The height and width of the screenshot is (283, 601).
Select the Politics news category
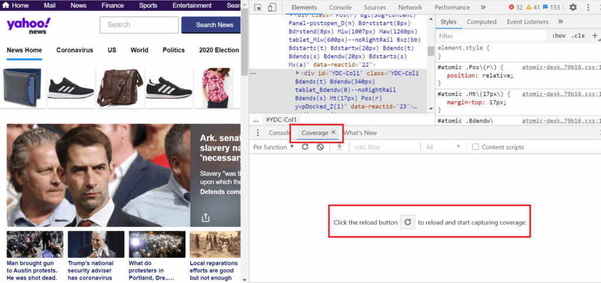click(x=174, y=50)
